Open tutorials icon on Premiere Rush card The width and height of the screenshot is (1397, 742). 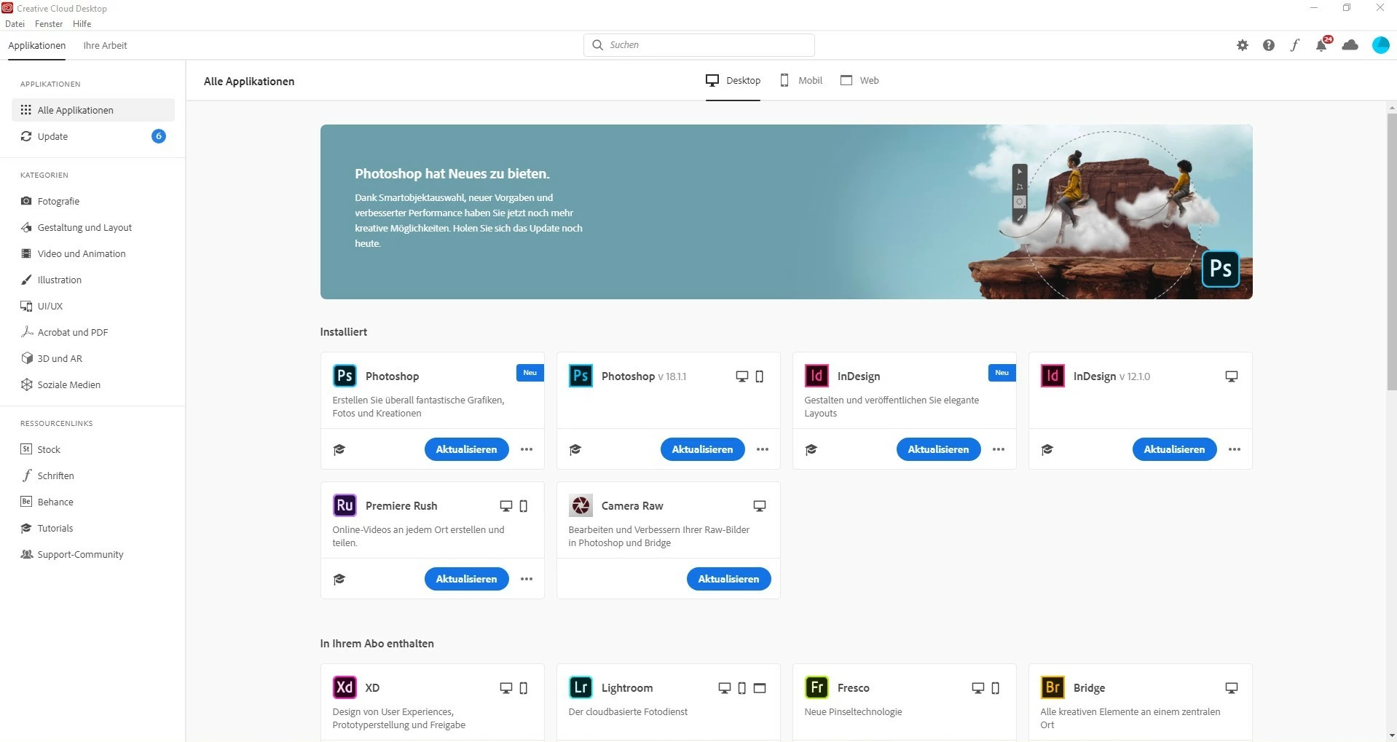pos(339,579)
